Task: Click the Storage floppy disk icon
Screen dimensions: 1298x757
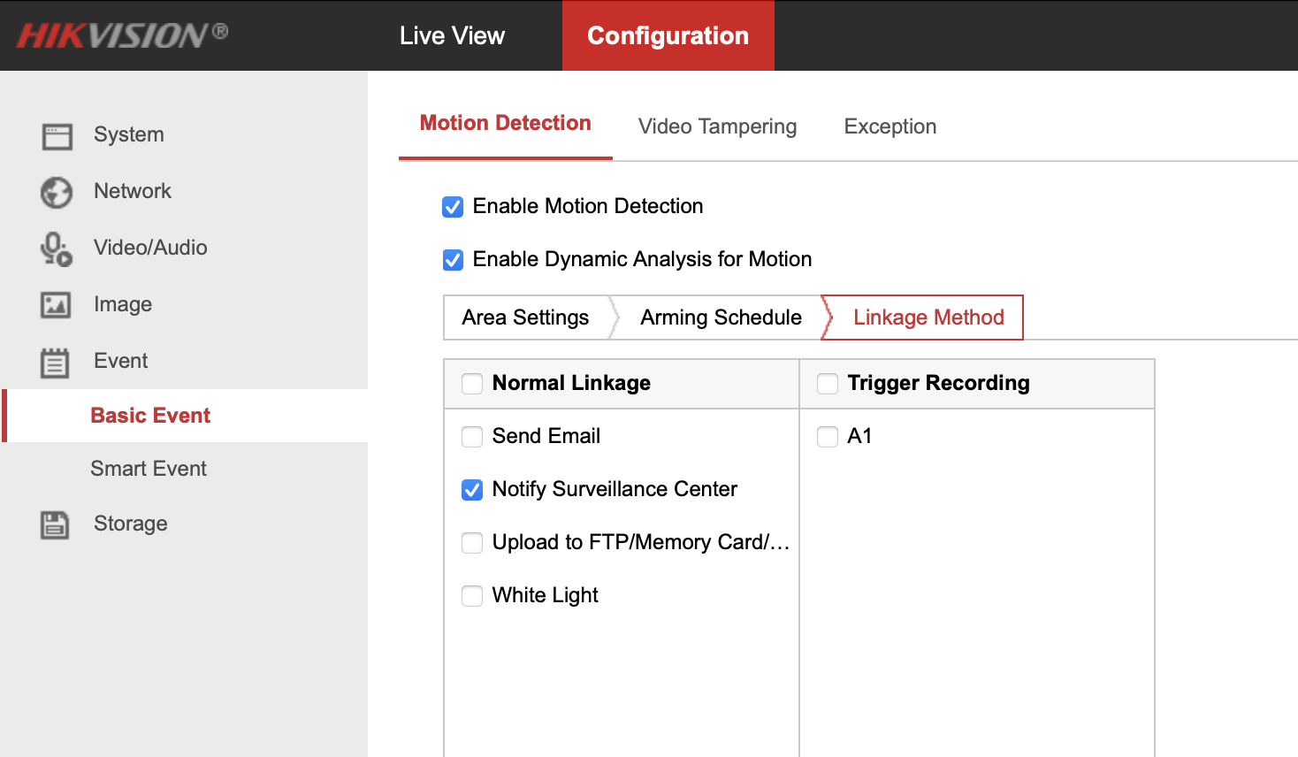Action: tap(55, 524)
